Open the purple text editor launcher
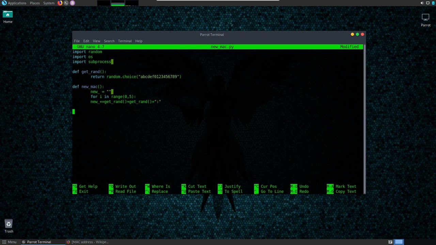 coord(72,3)
